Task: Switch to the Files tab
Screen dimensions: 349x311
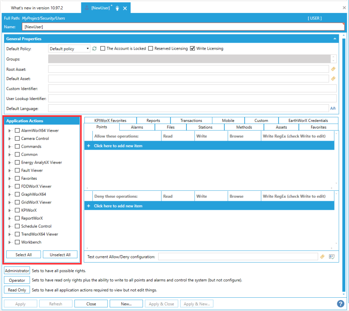Action: point(170,127)
